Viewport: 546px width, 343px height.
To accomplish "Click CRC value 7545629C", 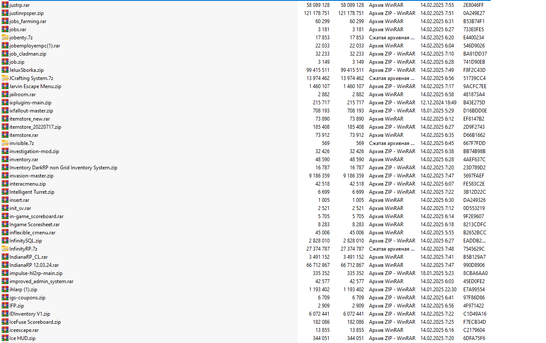I will click(474, 249).
